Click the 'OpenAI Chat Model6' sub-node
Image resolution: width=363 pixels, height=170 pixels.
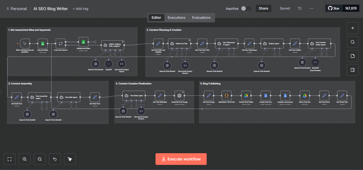pos(53,114)
